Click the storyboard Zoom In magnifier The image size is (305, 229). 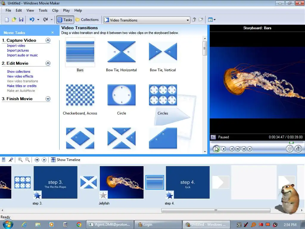click(20, 160)
